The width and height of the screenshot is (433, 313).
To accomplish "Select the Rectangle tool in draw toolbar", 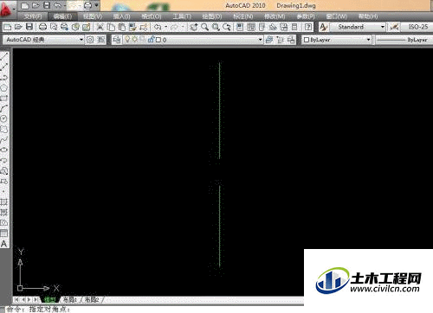I will 4,99.
